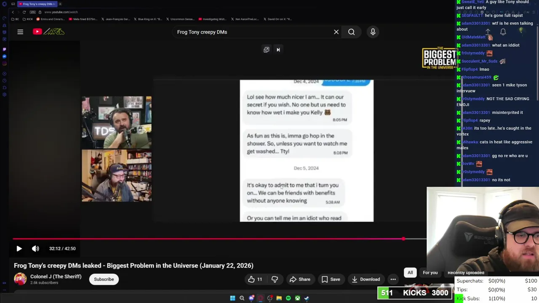
Task: Open Messenger in browser sidebar
Action: click(4, 56)
